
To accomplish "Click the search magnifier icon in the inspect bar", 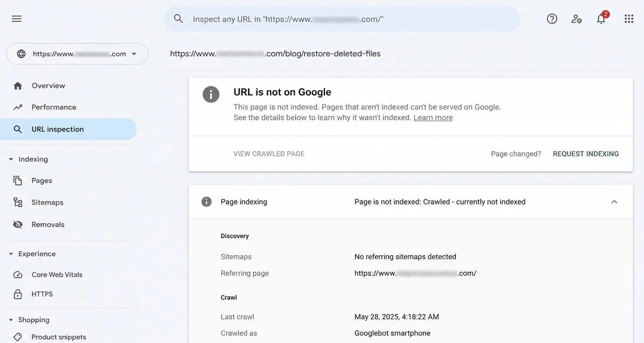I will (178, 19).
